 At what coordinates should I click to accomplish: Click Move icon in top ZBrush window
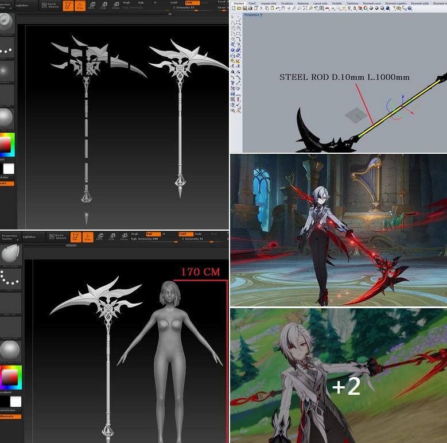tap(92, 5)
